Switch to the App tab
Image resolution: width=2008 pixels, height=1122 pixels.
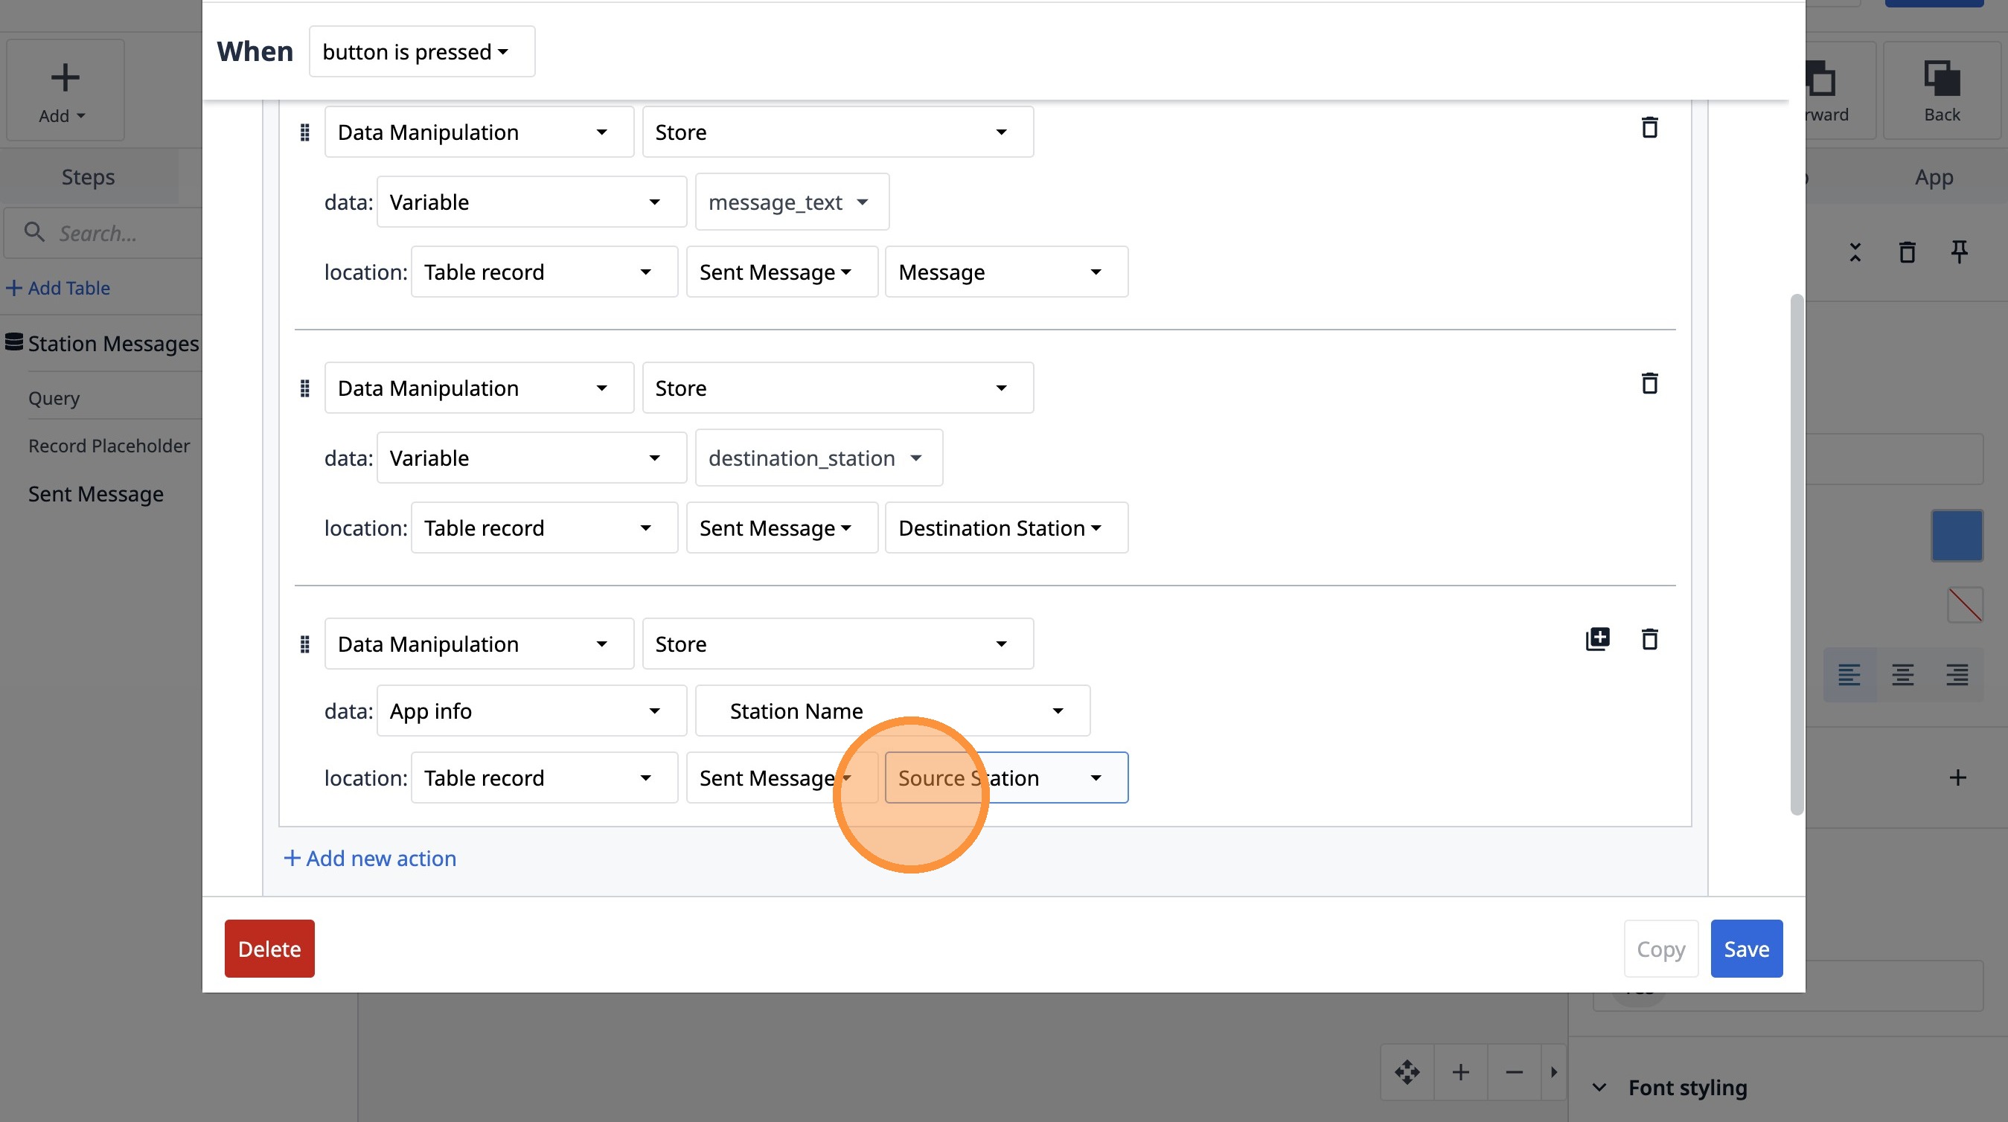(x=1933, y=178)
